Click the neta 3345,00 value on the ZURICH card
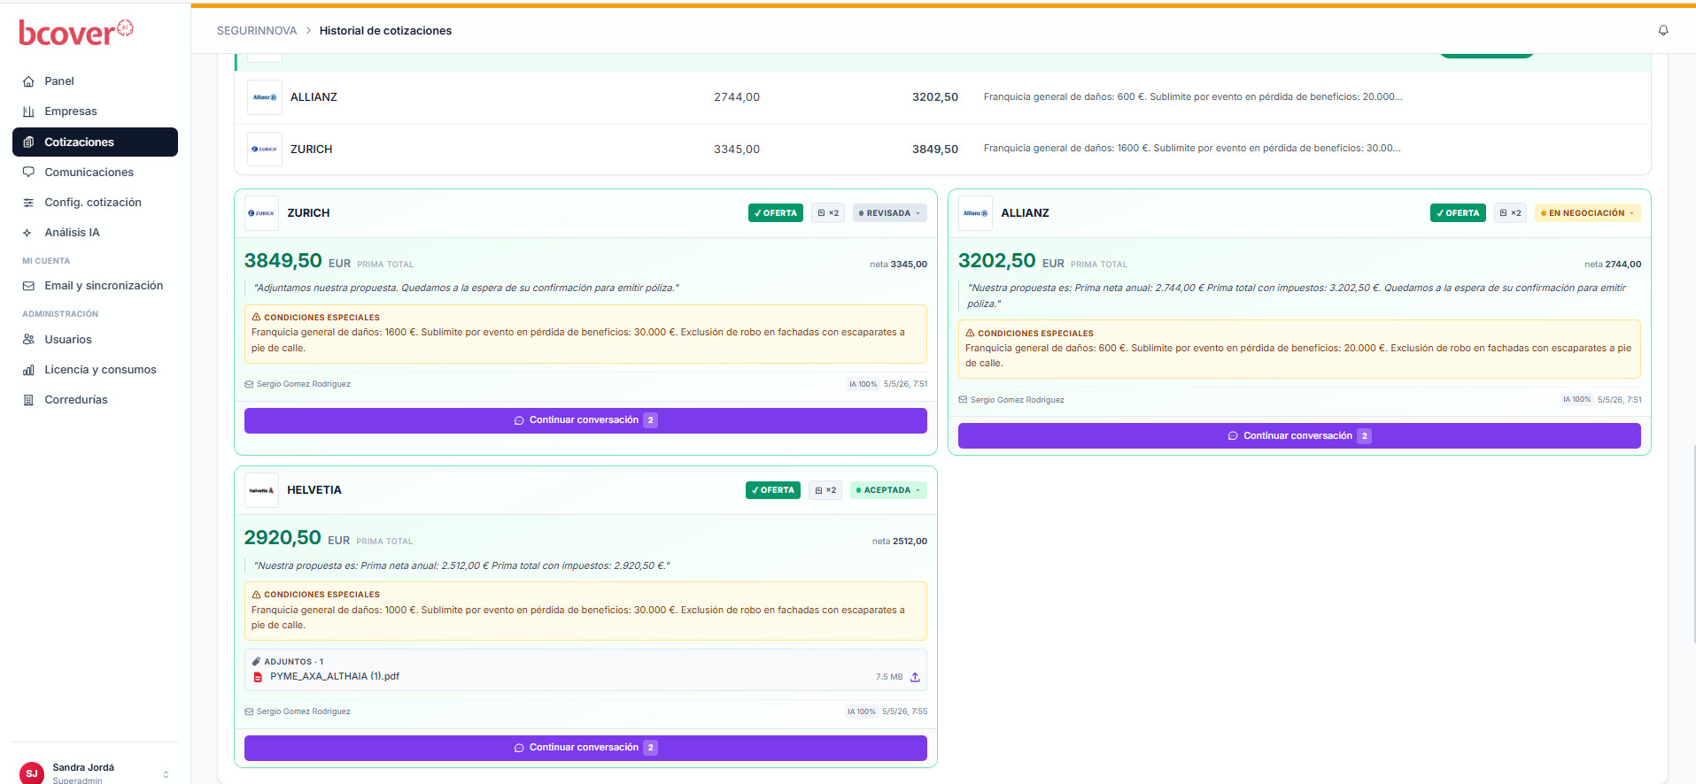 pos(898,265)
